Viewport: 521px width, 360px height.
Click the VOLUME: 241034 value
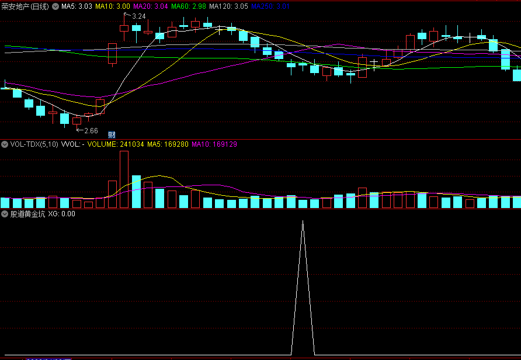tap(116, 144)
